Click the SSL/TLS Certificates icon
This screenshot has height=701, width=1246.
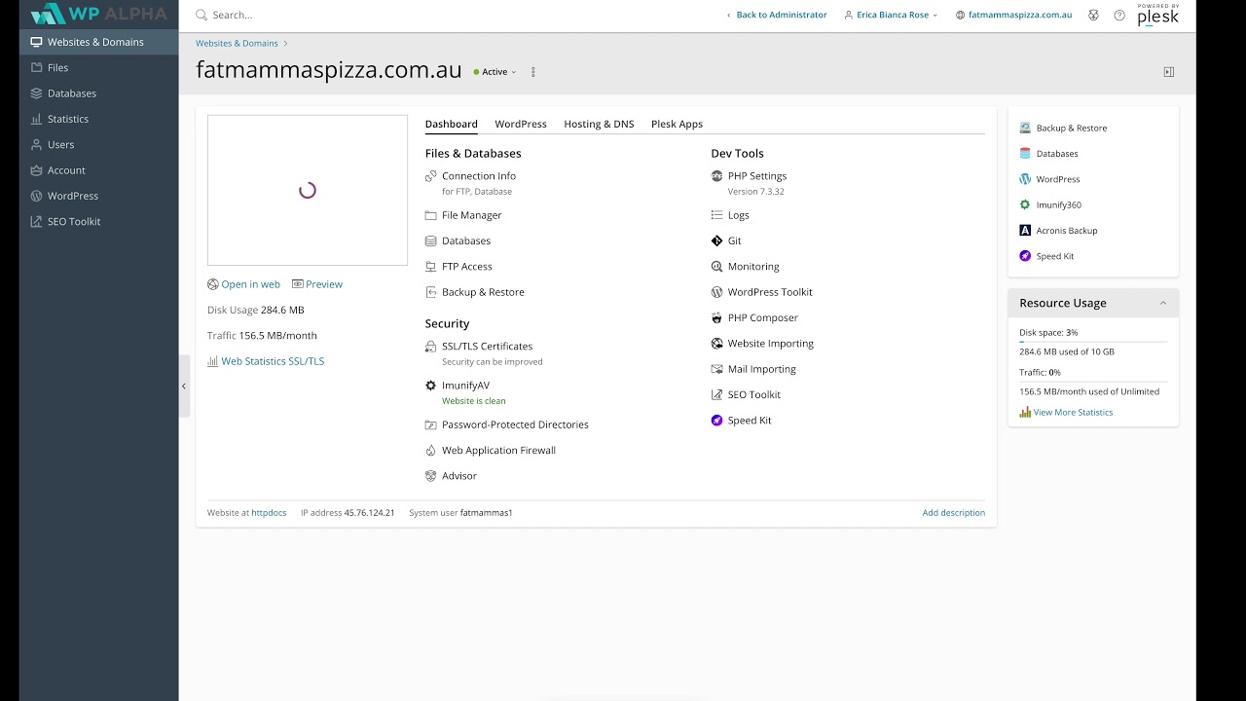(x=430, y=347)
